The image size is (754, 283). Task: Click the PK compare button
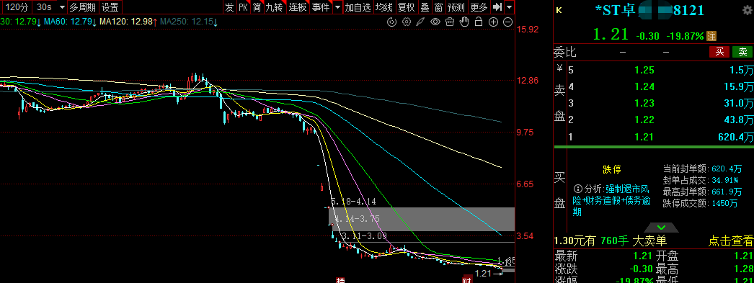[244, 6]
